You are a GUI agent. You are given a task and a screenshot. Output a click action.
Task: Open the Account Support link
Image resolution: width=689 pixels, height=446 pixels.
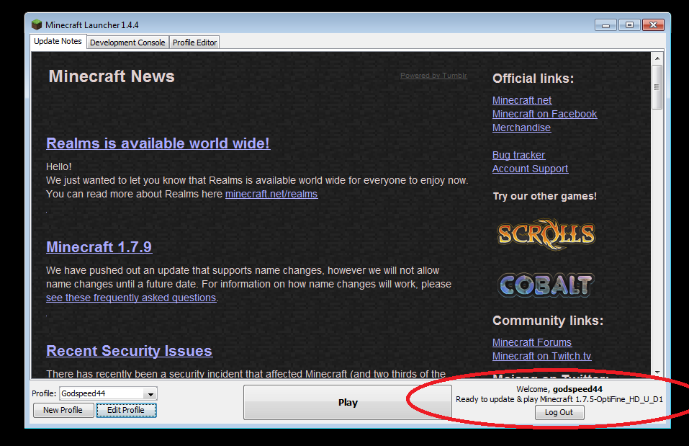(x=530, y=169)
